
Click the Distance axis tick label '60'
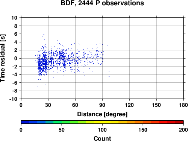pyautogui.click(x=75, y=105)
